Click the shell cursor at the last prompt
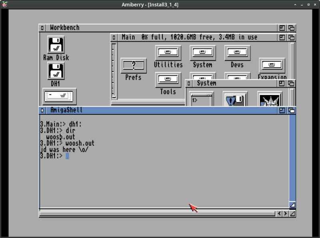The image size is (320, 238). pyautogui.click(x=67, y=156)
